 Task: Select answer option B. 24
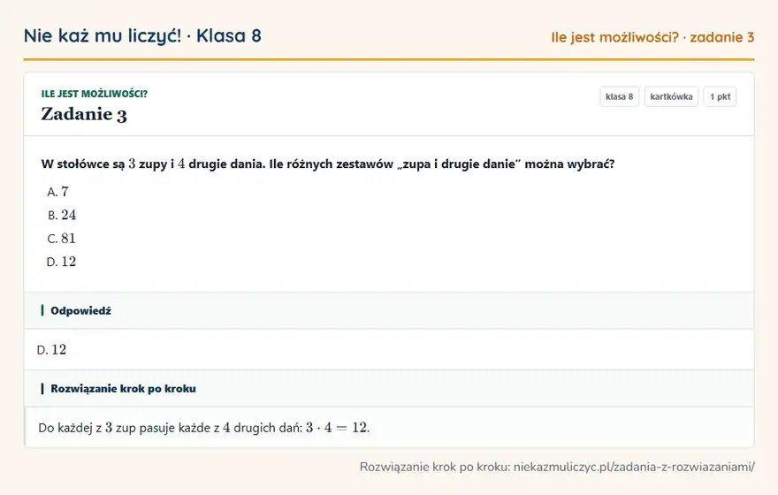(62, 215)
